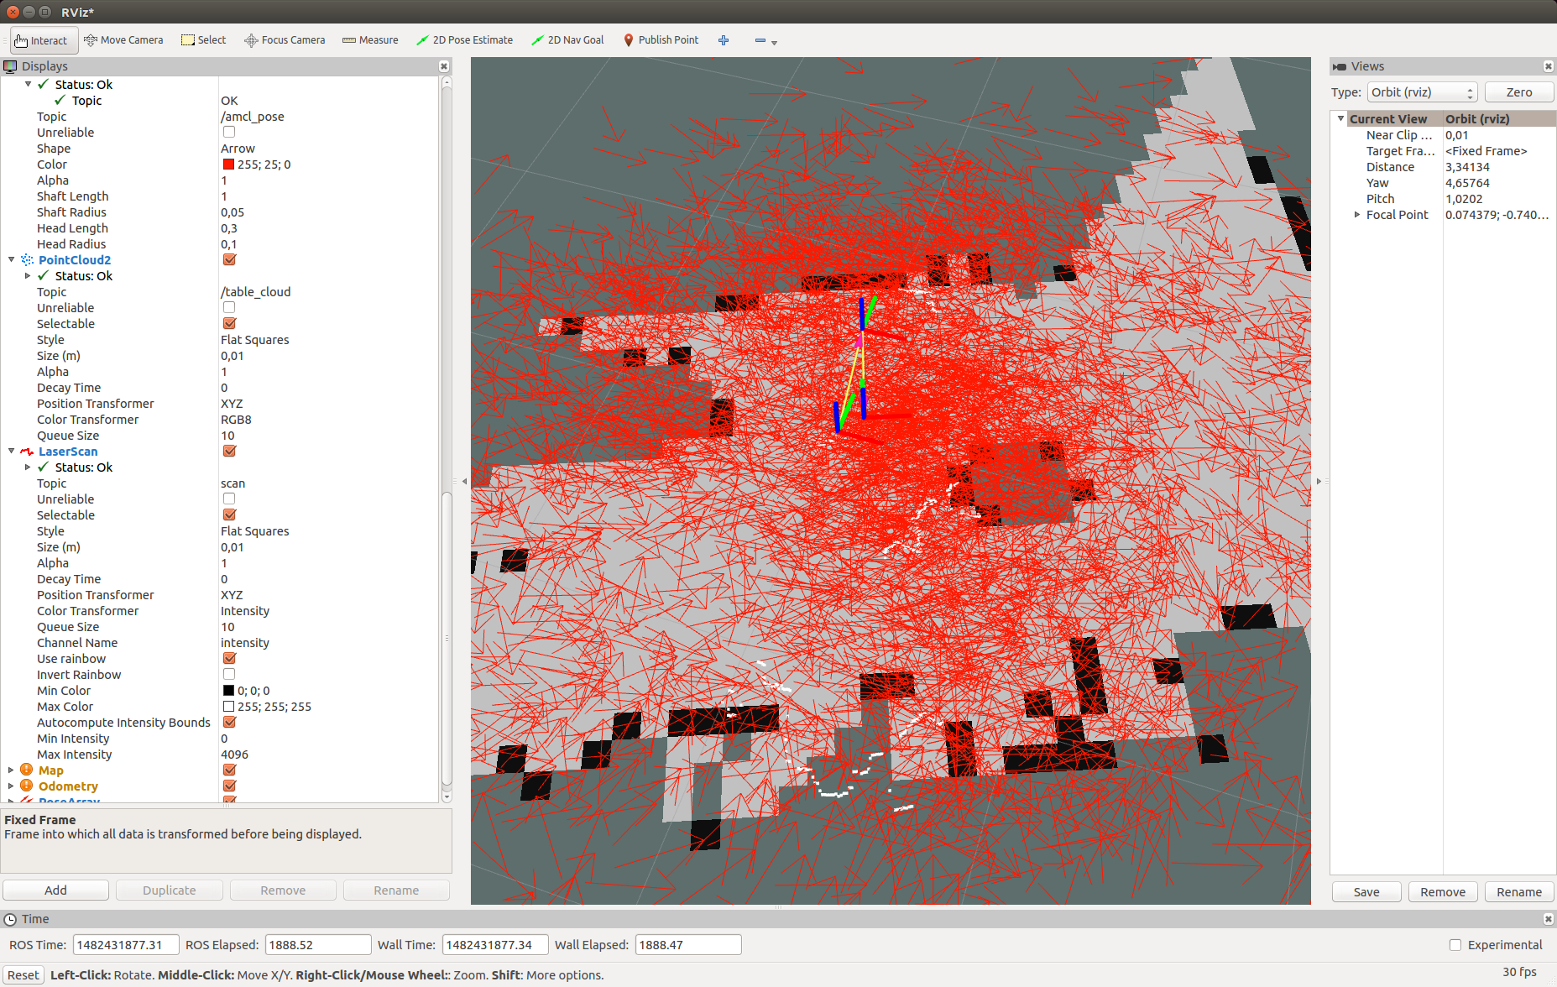Screen dimensions: 1557x987
Task: Uncheck Selectable under PointCloud2
Action: (x=229, y=324)
